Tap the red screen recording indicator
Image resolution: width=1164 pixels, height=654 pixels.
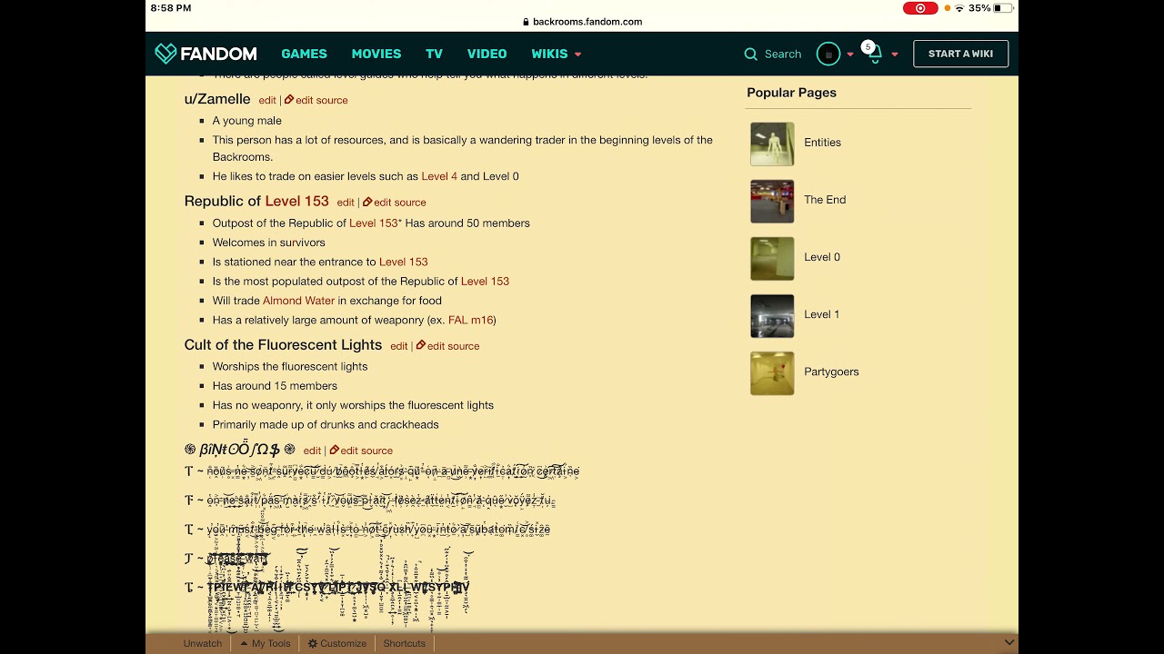click(x=920, y=8)
